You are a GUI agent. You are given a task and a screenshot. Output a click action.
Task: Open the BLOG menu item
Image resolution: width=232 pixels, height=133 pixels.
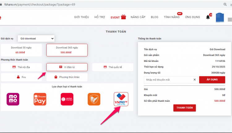(154, 17)
